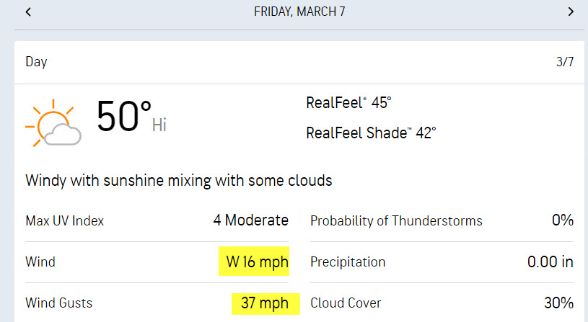Screen dimensions: 588x322
Task: Click the RealFeel 45° value
Action: pyautogui.click(x=348, y=102)
